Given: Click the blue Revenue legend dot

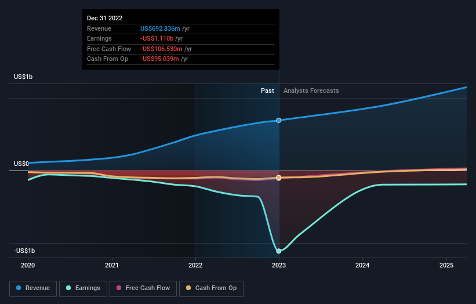Looking at the screenshot, I should [19, 288].
